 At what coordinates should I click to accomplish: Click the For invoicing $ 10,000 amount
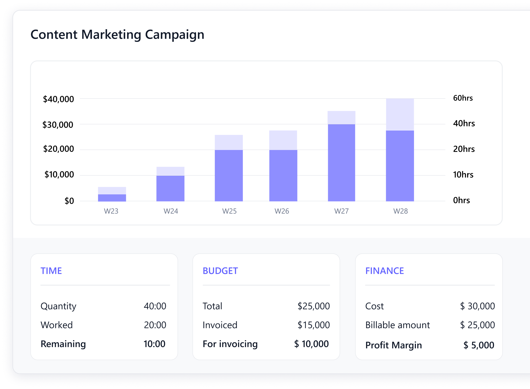coord(311,344)
